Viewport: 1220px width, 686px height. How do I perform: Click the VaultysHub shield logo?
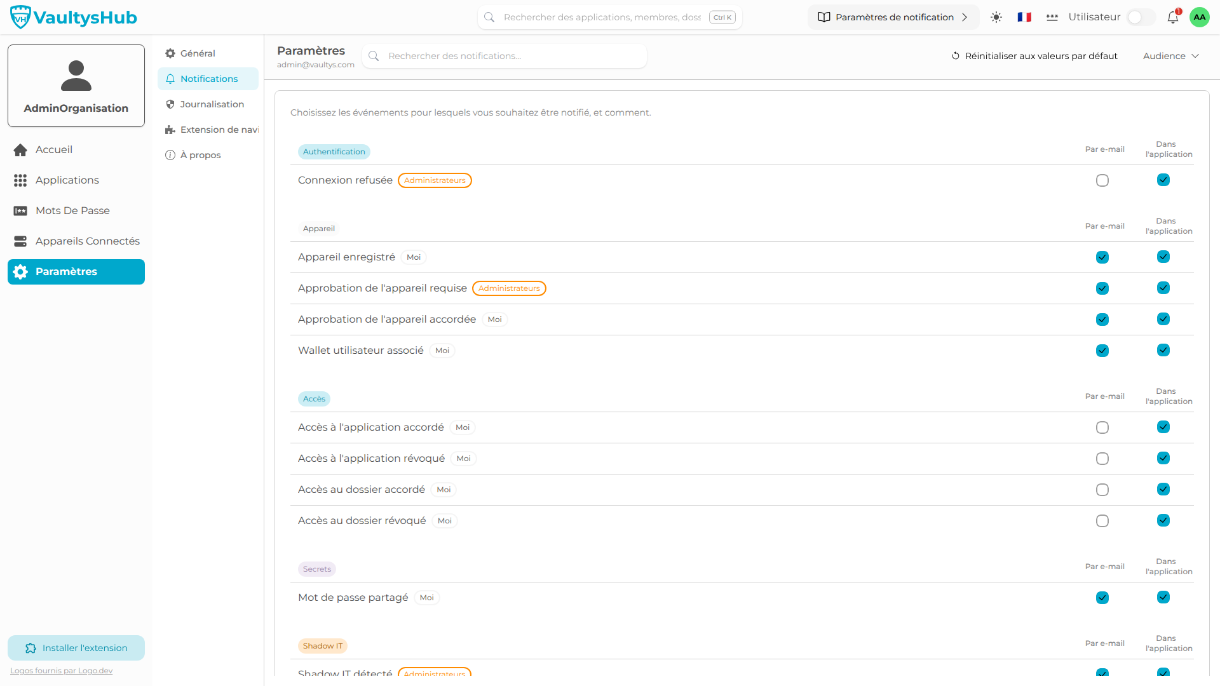(20, 17)
